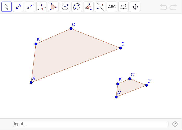Select point D' of small quadrilateral
This screenshot has height=130, width=182.
coord(146,86)
